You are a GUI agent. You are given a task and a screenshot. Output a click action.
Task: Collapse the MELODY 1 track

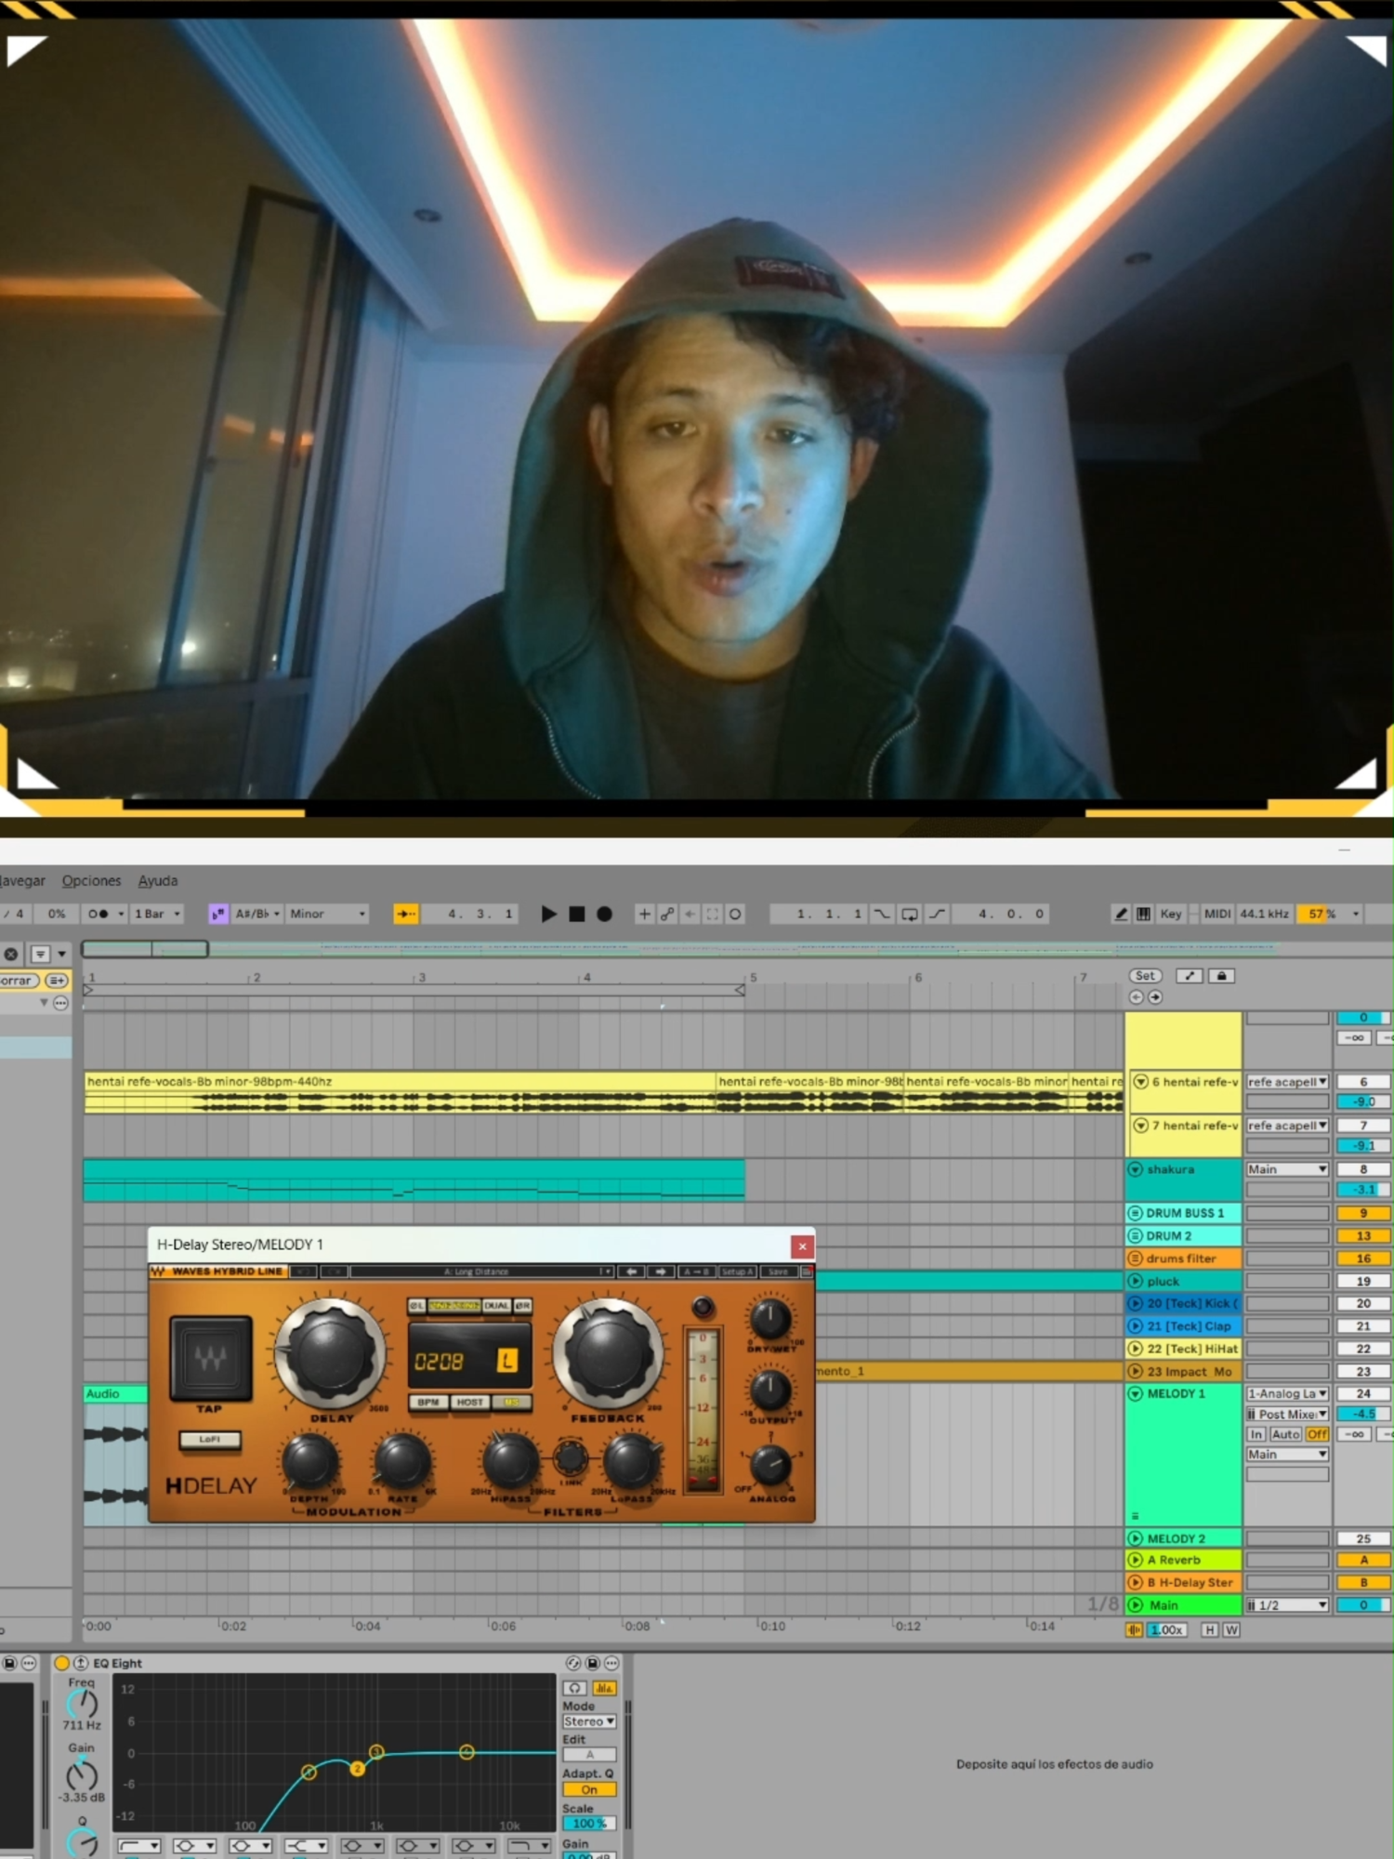tap(1135, 1393)
